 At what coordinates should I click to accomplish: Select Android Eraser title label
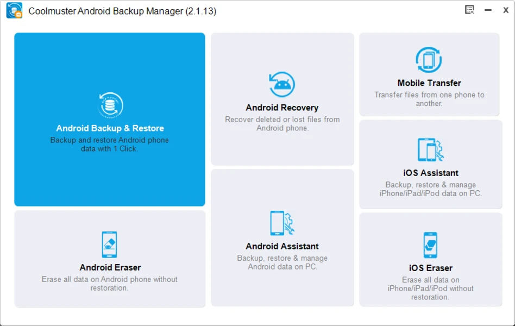[x=110, y=267]
